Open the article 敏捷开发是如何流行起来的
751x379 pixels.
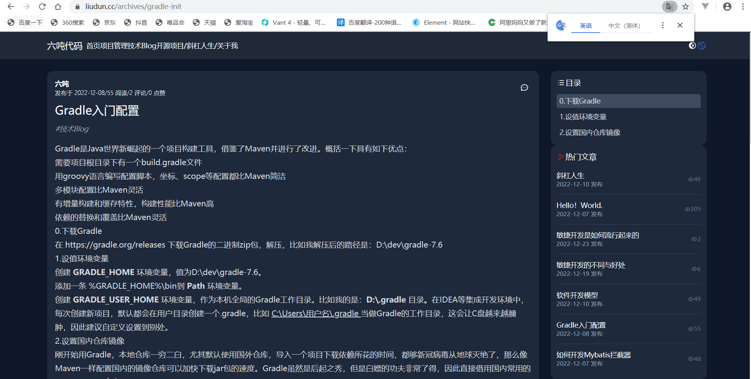tap(598, 235)
